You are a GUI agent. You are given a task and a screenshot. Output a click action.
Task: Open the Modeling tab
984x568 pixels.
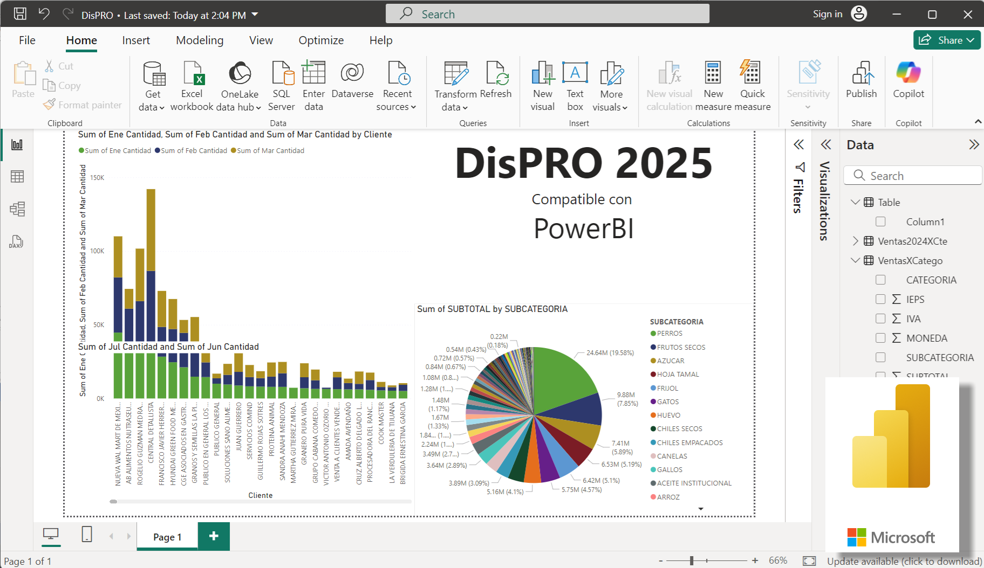pos(200,40)
